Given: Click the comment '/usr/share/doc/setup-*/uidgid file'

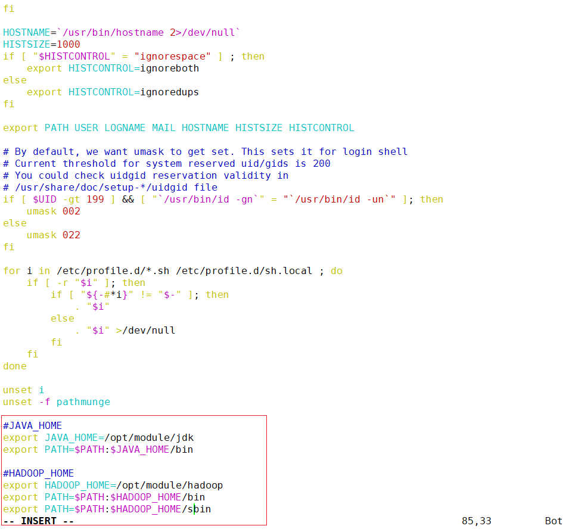Looking at the screenshot, I should click(x=110, y=188).
